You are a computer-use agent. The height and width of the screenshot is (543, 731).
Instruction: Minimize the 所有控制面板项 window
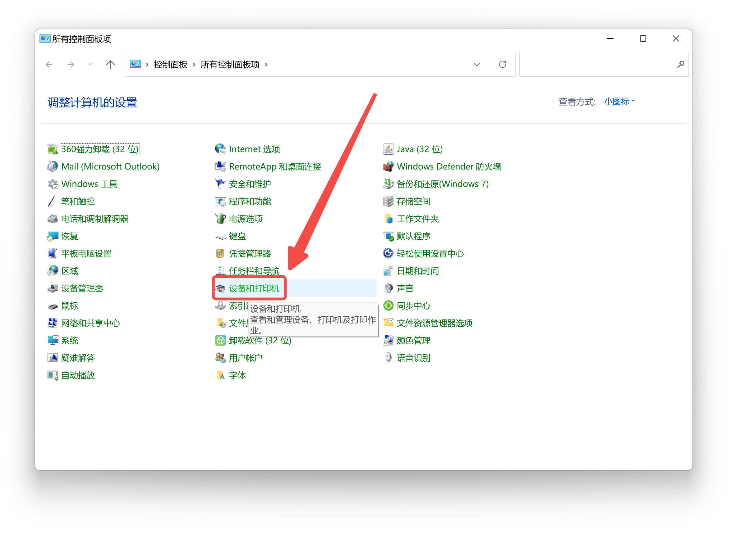[x=610, y=39]
